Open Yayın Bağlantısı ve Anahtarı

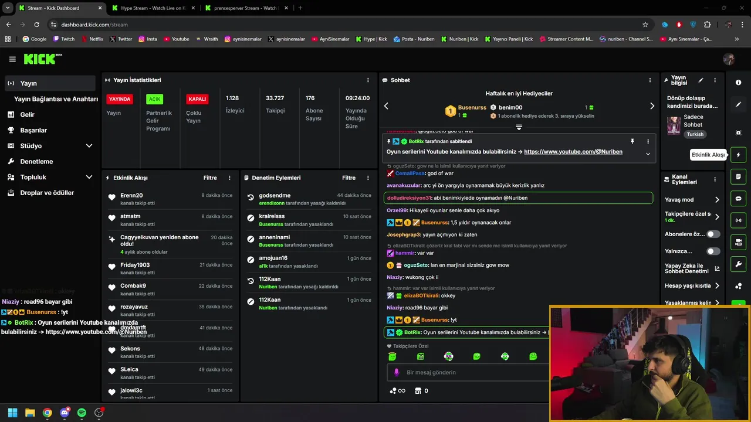56,99
